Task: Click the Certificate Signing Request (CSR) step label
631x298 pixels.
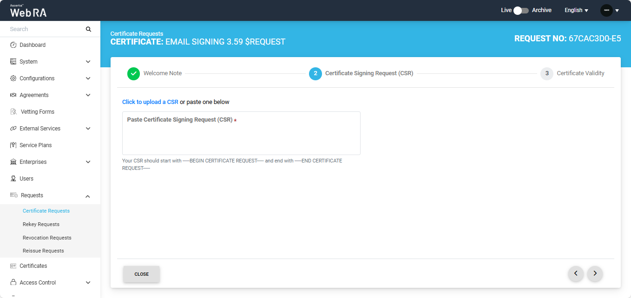Action: (x=369, y=73)
